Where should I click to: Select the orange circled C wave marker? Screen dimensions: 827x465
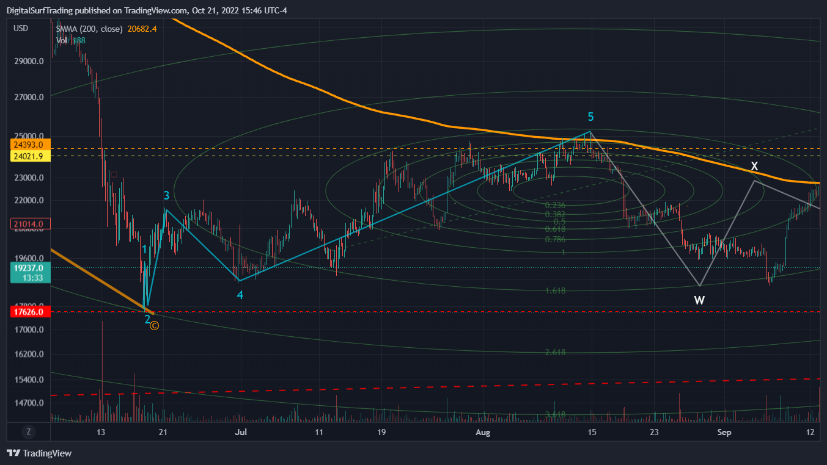(154, 326)
